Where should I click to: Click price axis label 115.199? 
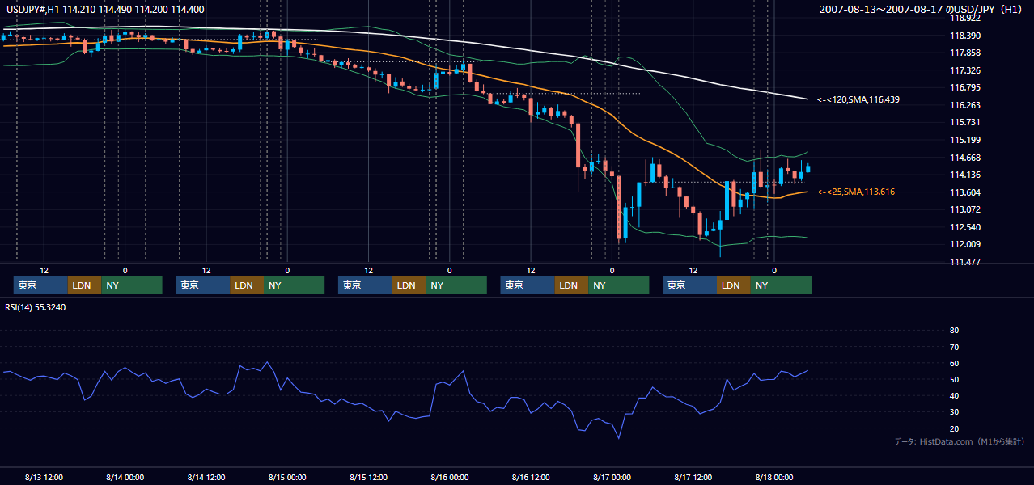[965, 140]
